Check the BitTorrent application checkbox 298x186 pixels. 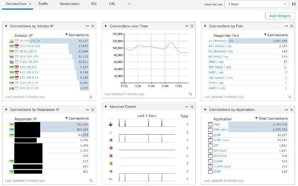(x=210, y=156)
